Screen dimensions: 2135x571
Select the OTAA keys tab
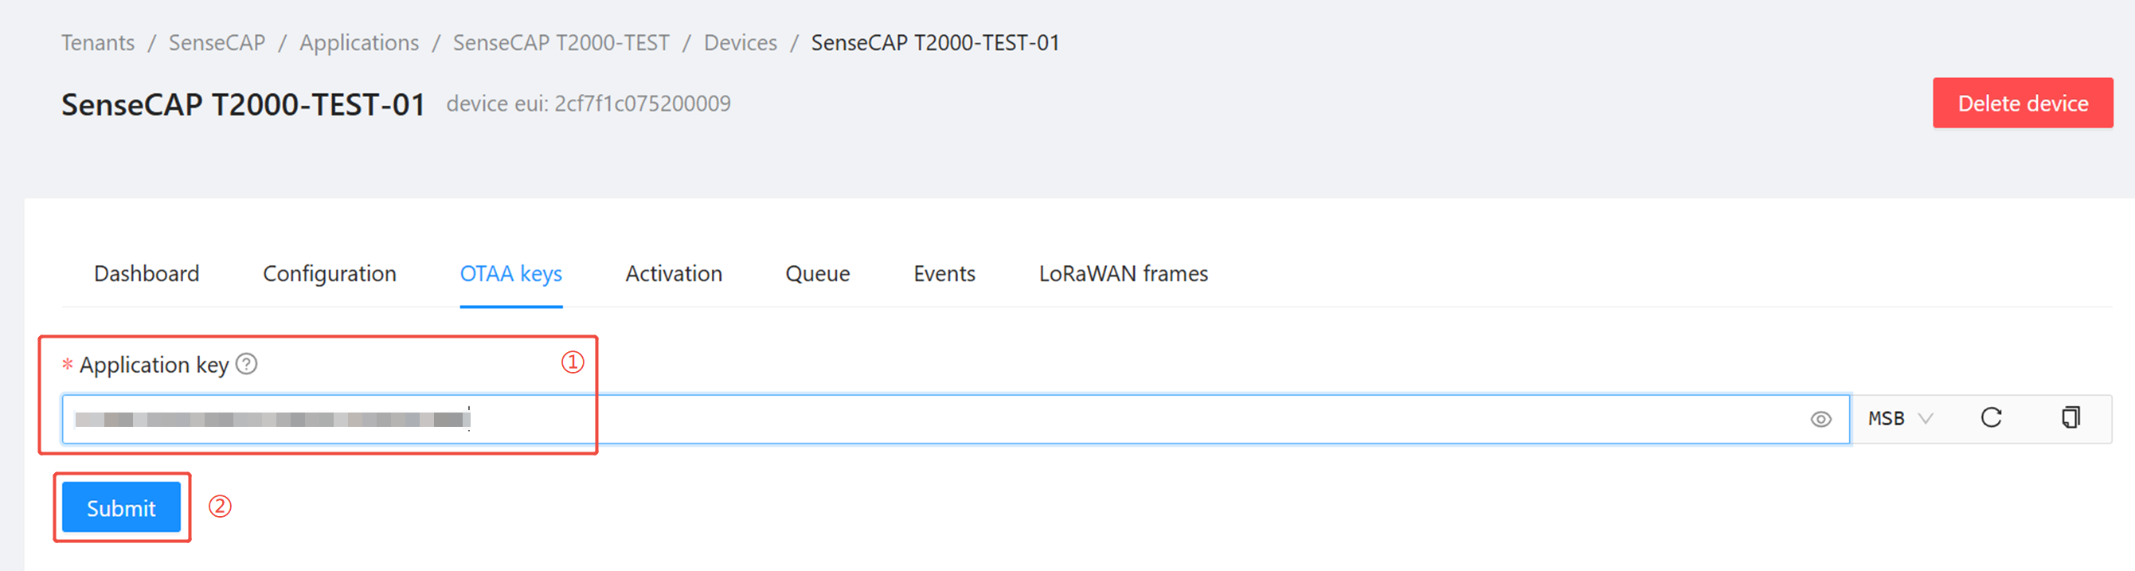[510, 273]
